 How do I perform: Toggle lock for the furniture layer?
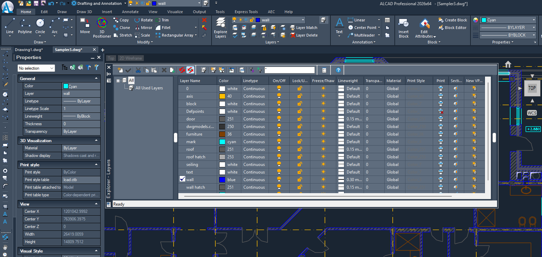(300, 134)
